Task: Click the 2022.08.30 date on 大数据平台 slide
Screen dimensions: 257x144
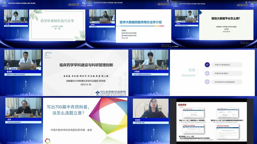Action: (x=226, y=32)
